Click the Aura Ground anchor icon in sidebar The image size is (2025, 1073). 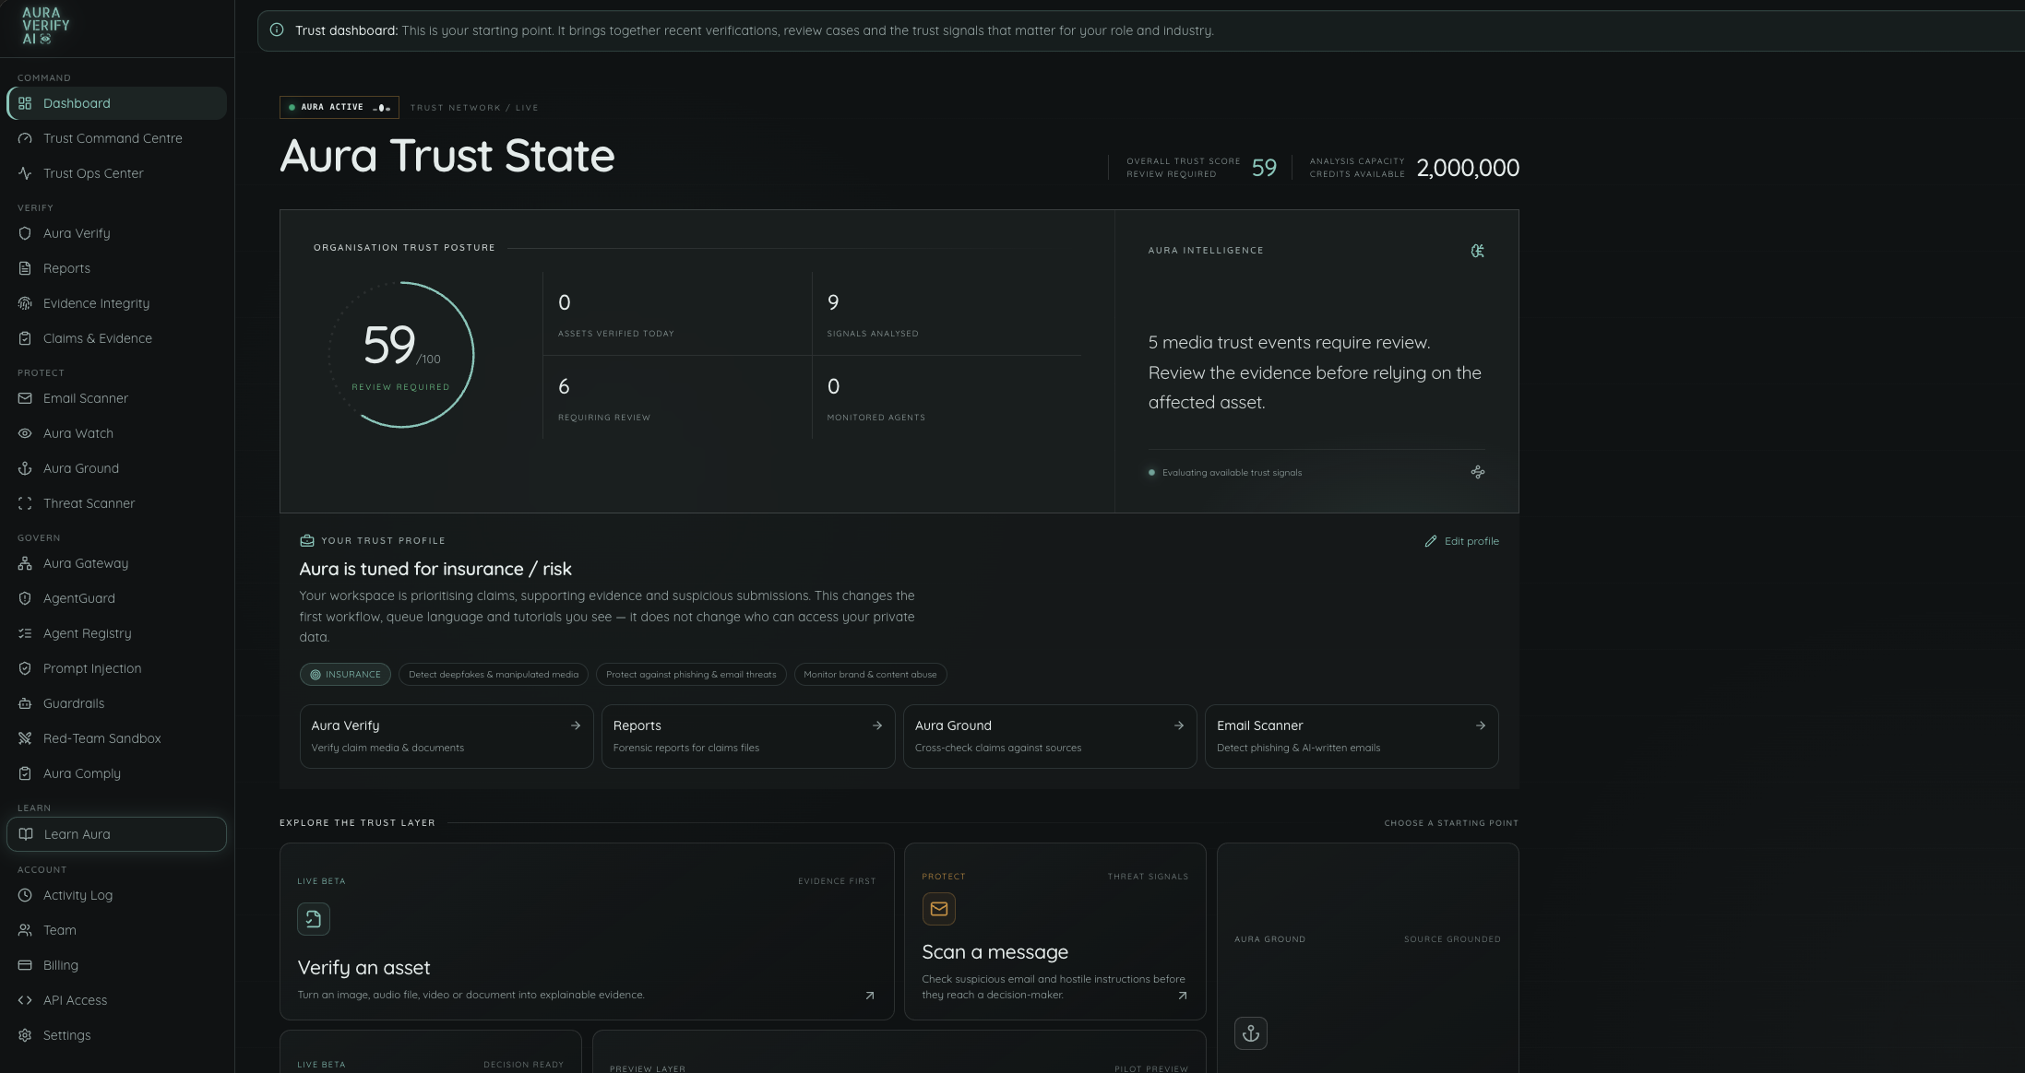tap(25, 468)
